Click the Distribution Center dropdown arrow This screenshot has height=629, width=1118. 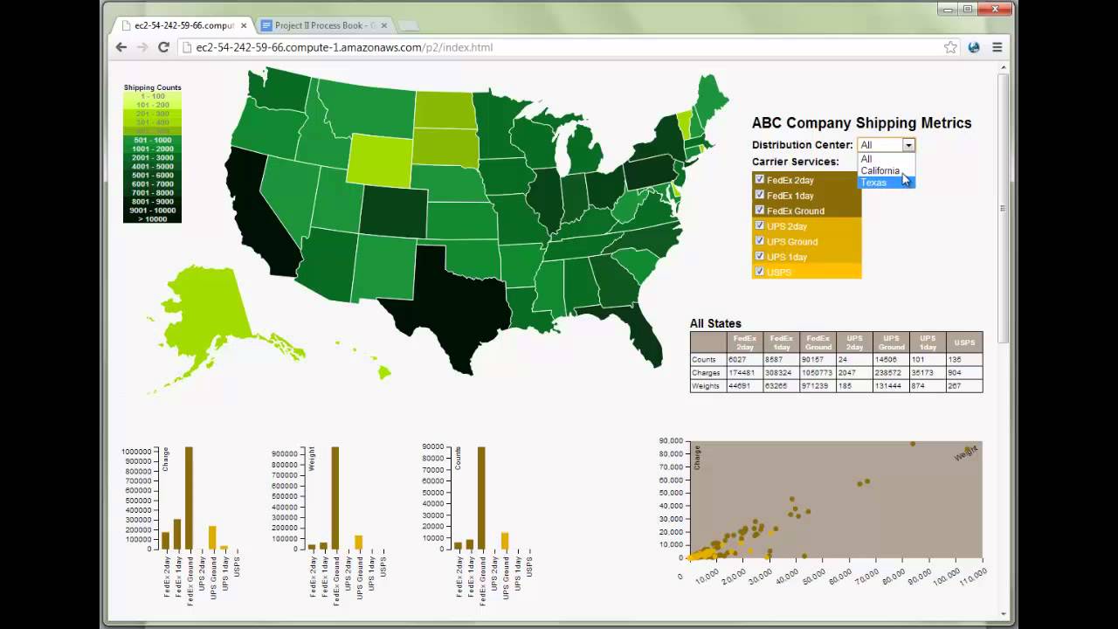908,145
